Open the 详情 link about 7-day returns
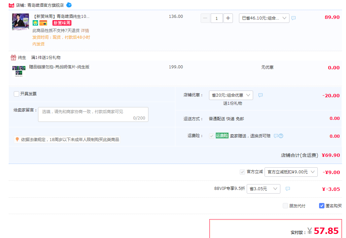 [85, 31]
